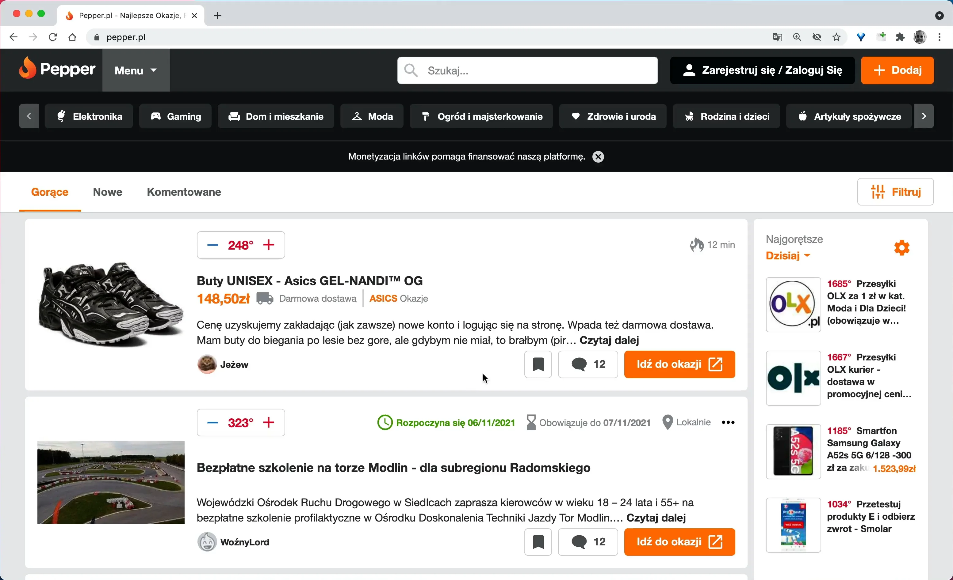Viewport: 953px width, 580px height.
Task: Bookmark the Modlin track training deal
Action: (x=538, y=542)
